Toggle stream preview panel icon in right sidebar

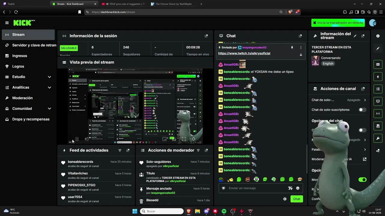click(x=378, y=64)
